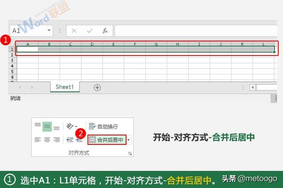
Task: Add a new sheet with plus icon
Action: [97, 88]
